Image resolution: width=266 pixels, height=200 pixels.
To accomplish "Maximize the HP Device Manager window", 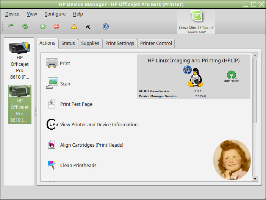I will click(253, 5).
